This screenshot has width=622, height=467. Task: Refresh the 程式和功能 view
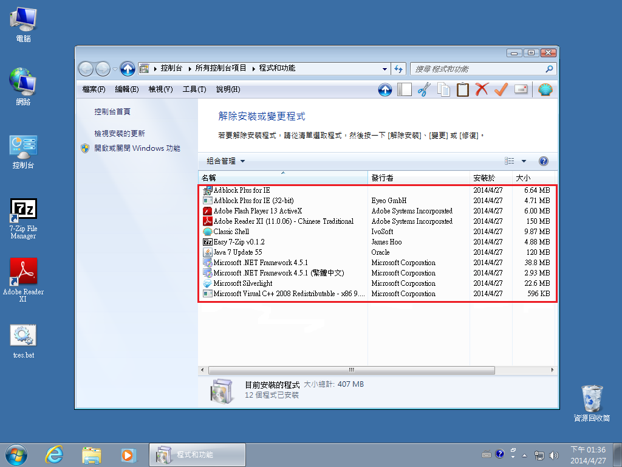(x=398, y=69)
